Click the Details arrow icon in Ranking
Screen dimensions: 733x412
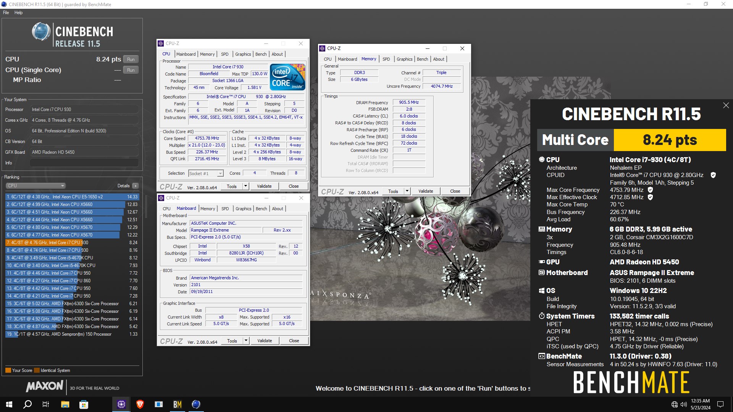click(135, 186)
